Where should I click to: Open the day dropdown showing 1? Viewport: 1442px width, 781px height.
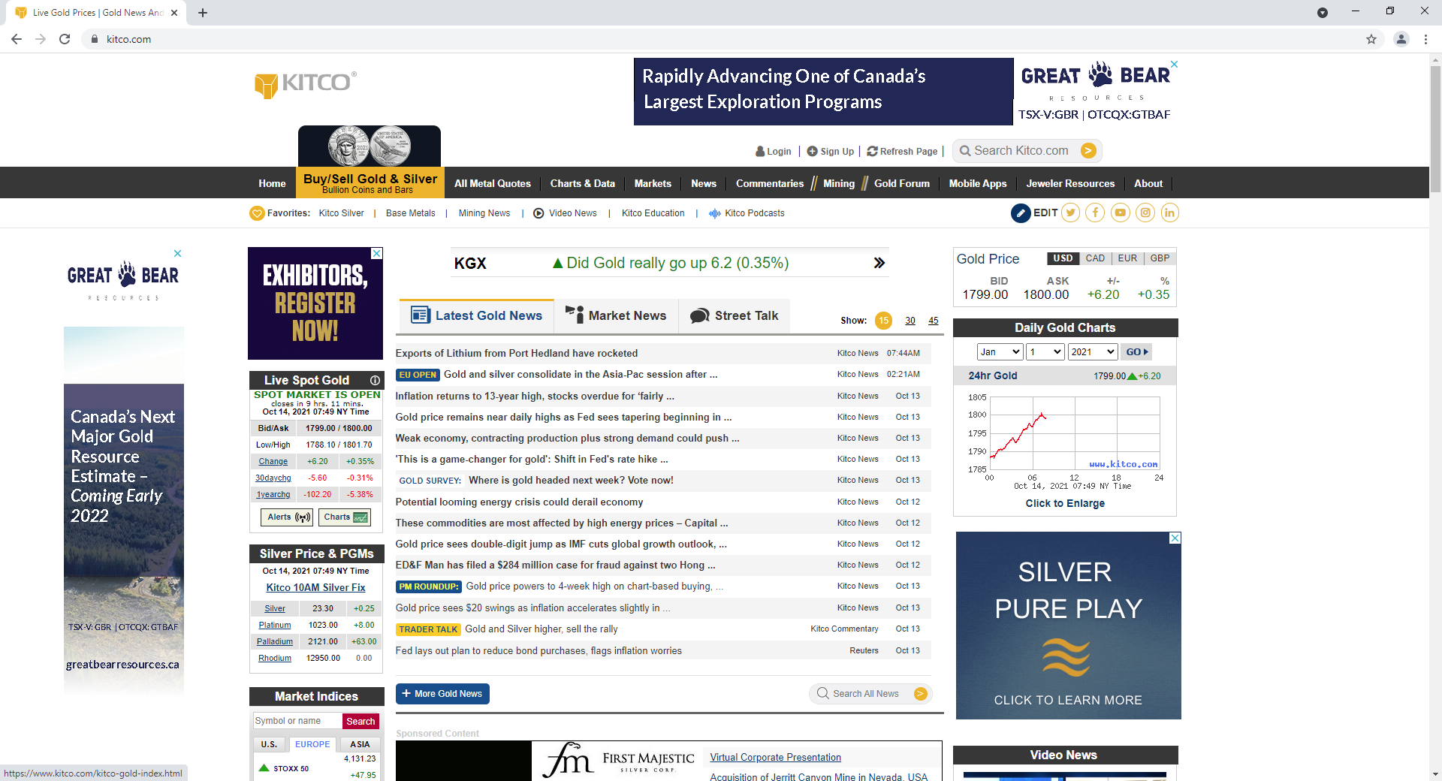[1045, 352]
